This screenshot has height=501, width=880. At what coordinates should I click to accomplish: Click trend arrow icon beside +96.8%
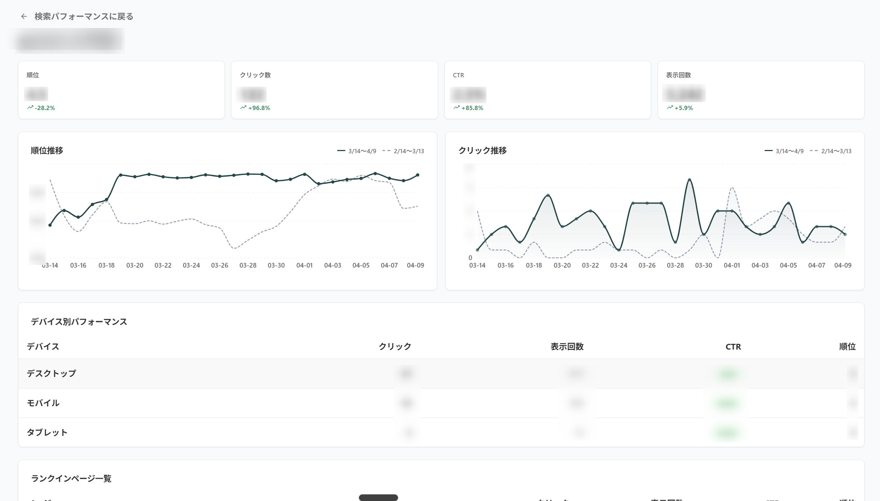[x=244, y=108]
